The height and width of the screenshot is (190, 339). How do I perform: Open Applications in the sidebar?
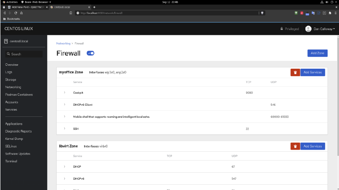[x=14, y=124]
